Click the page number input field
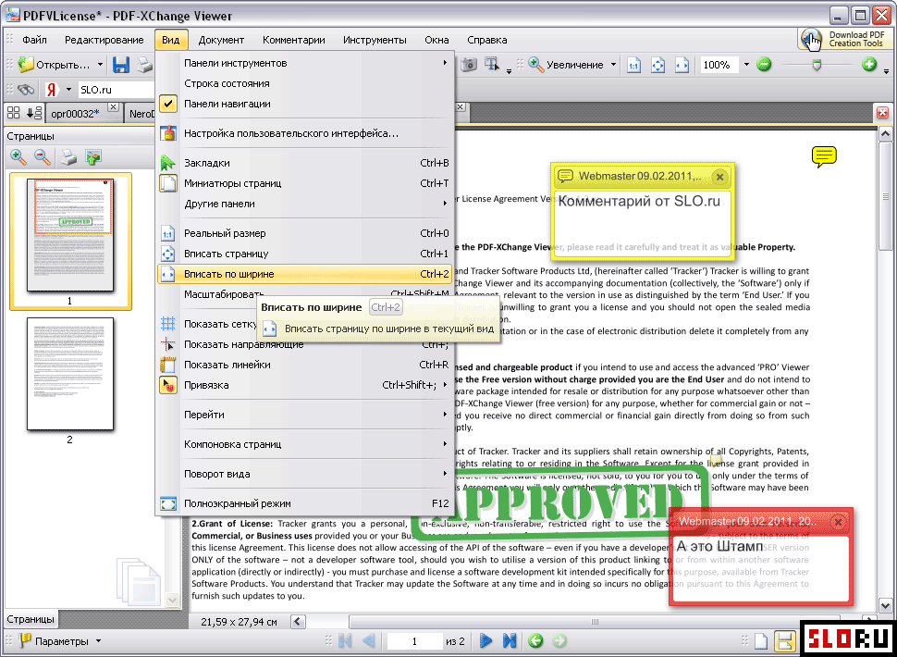 415,641
